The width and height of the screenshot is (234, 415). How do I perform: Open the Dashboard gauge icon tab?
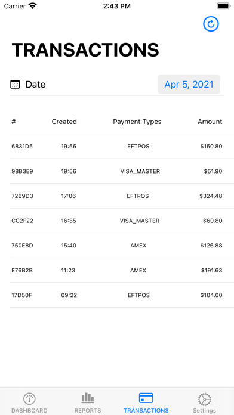point(29,399)
